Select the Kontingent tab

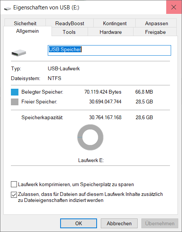click(x=115, y=23)
